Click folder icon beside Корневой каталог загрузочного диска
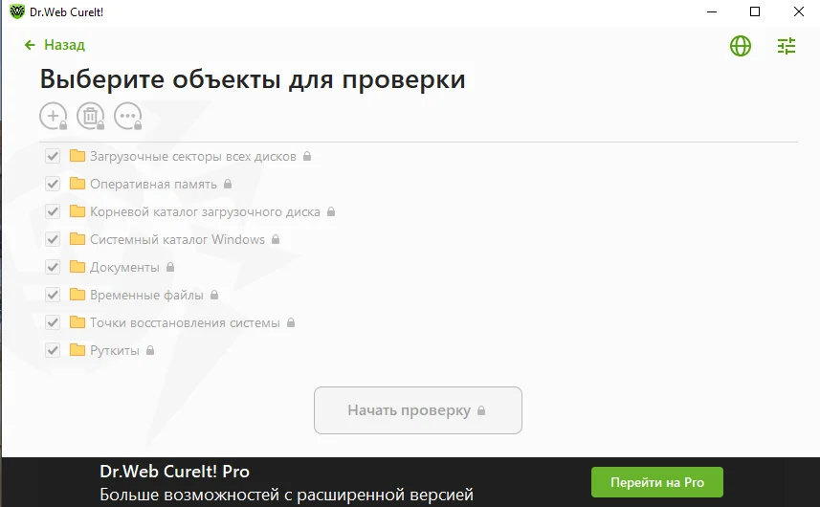Viewport: 820px width, 507px height. pos(78,211)
